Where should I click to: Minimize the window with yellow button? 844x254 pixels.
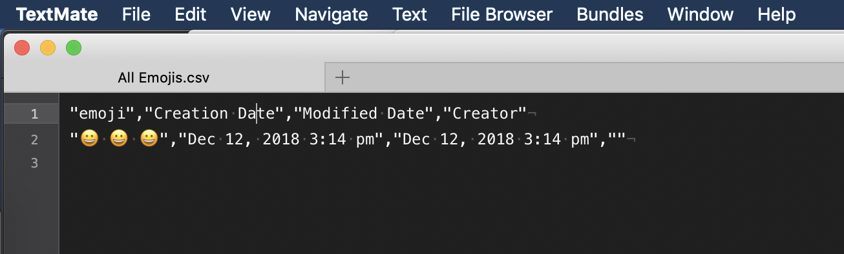[x=48, y=48]
